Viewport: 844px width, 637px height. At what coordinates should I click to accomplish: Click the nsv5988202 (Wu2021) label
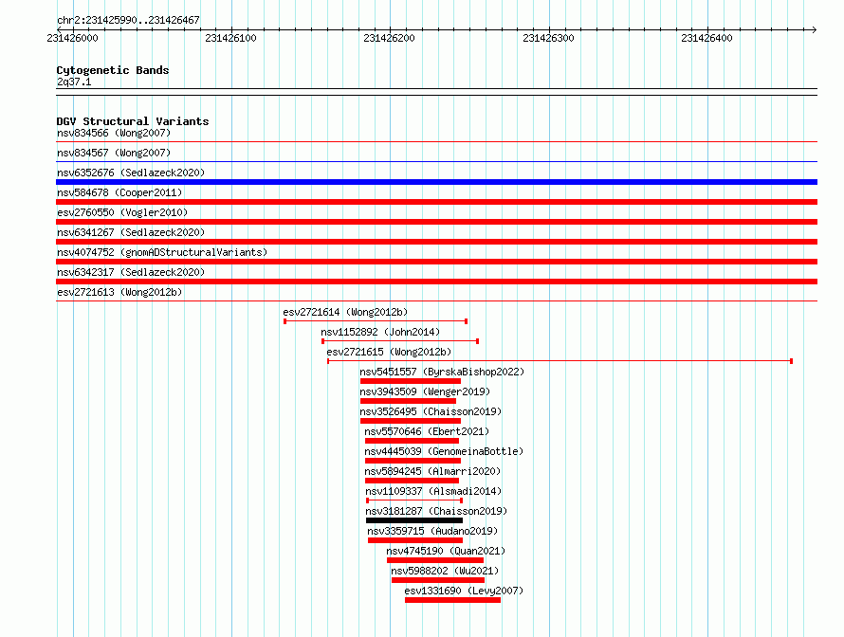pyautogui.click(x=445, y=571)
